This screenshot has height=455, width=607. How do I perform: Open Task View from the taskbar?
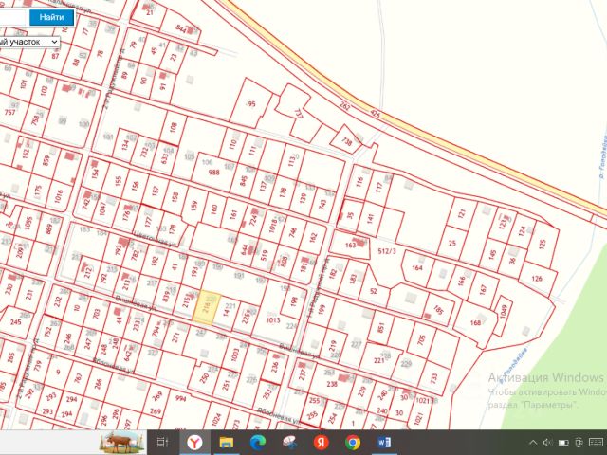[162, 442]
